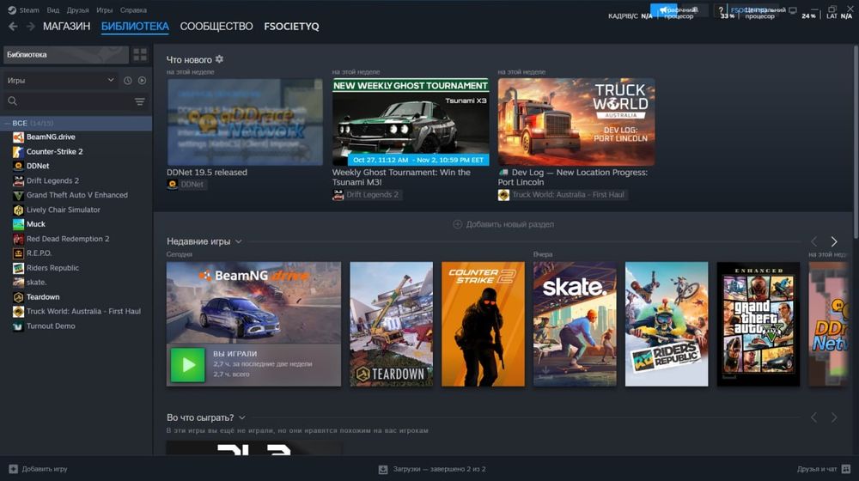Go forward with the right arrow
The image size is (859, 481).
click(31, 27)
